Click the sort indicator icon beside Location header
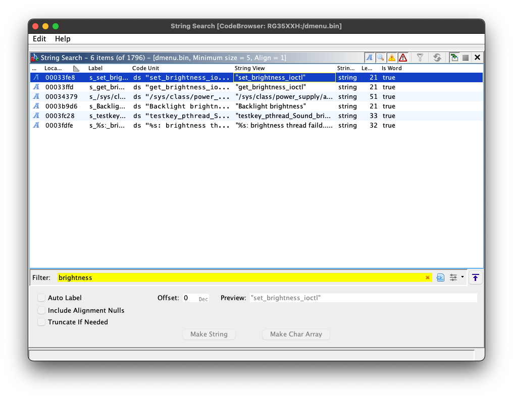The image size is (513, 398). point(76,68)
